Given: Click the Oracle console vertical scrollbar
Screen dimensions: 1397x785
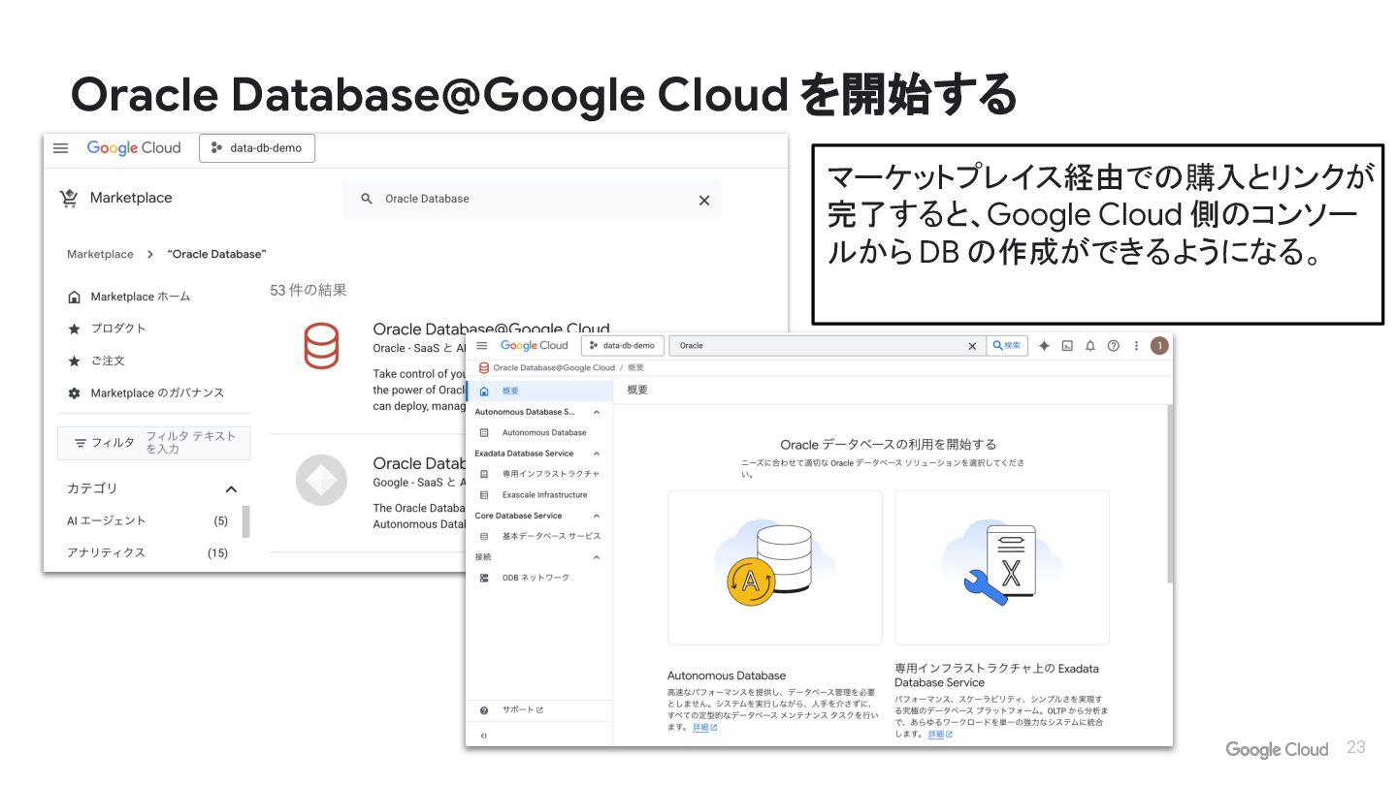Looking at the screenshot, I should point(1169,493).
